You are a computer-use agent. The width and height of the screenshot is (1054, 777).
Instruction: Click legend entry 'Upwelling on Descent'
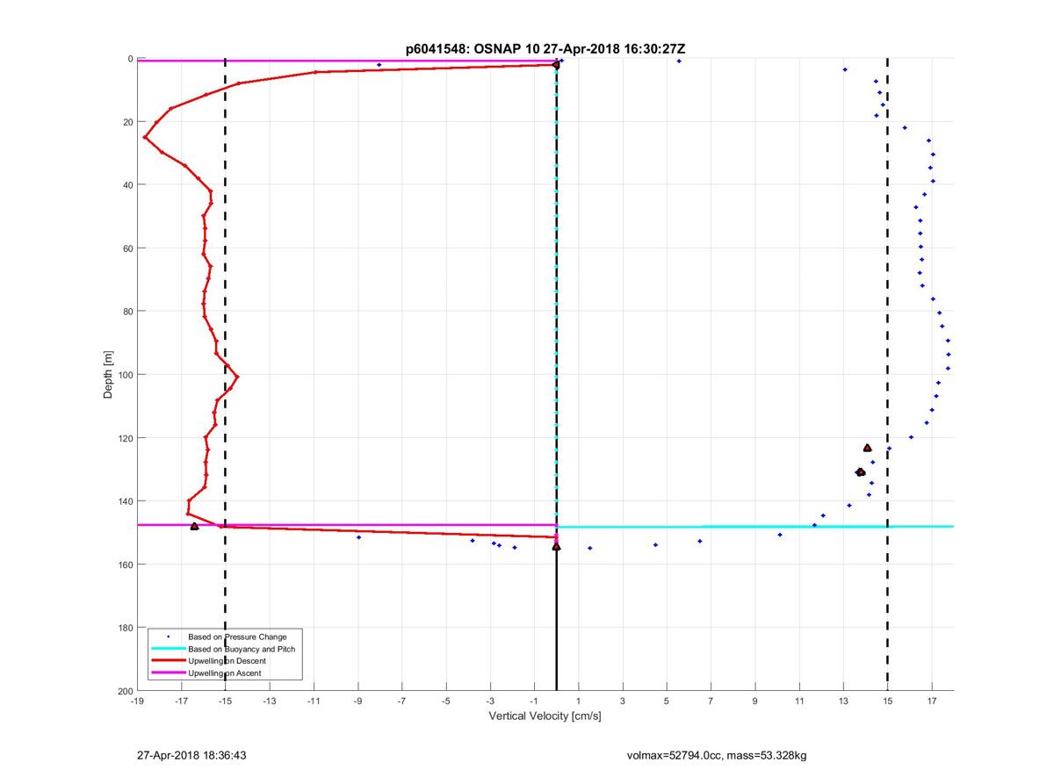pos(227,661)
